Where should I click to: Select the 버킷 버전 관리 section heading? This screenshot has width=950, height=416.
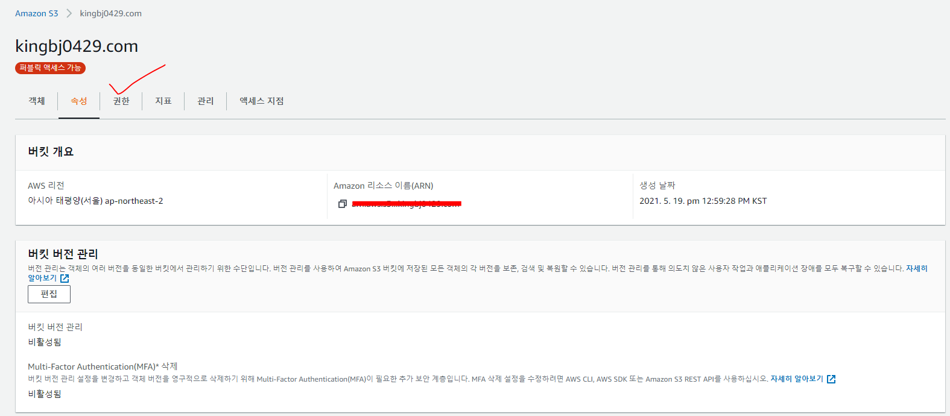63,254
